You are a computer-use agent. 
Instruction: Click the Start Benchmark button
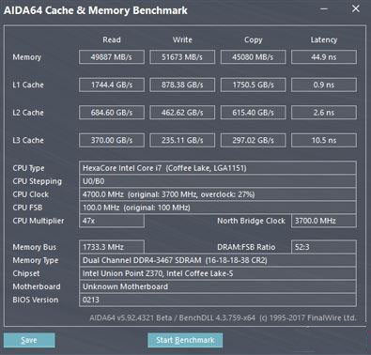tap(185, 340)
